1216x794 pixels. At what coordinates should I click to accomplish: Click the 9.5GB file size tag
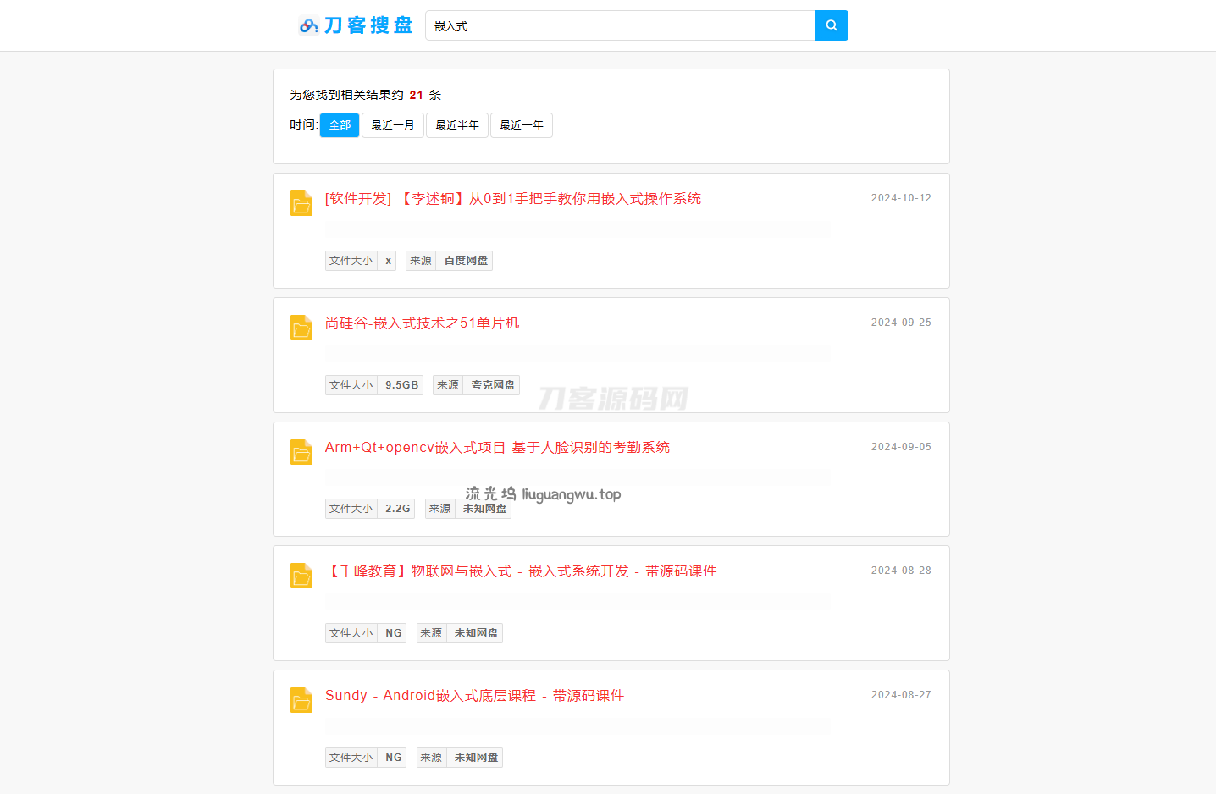[x=401, y=385]
